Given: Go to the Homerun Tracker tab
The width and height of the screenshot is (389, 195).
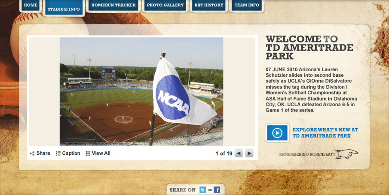Looking at the screenshot, I should click(x=113, y=6).
